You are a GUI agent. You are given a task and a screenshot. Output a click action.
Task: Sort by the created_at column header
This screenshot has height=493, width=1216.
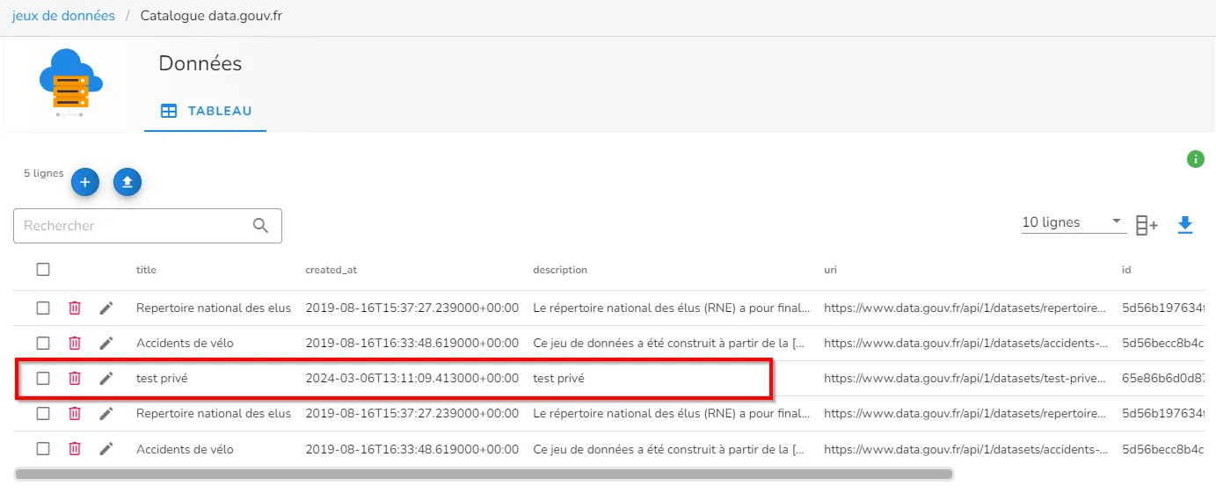tap(331, 270)
